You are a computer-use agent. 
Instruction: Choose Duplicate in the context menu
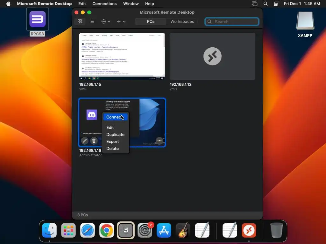click(x=115, y=134)
